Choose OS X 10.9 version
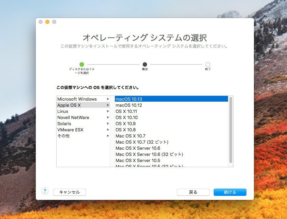Image resolution: width=287 pixels, height=219 pixels. tap(171, 123)
